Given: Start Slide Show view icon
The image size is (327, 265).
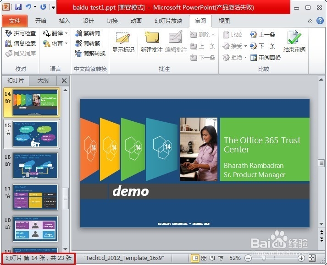Looking at the screenshot, I should (221, 258).
